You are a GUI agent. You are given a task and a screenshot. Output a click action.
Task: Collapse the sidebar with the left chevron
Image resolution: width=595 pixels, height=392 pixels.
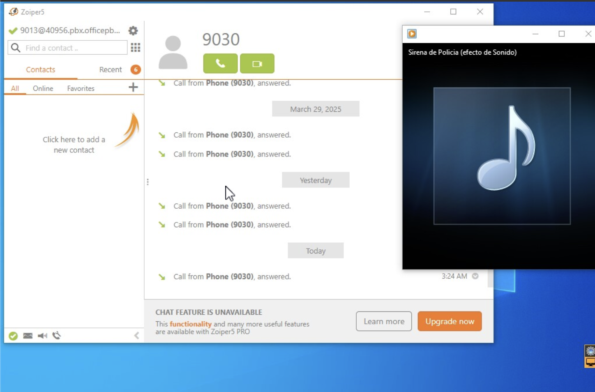(x=136, y=336)
